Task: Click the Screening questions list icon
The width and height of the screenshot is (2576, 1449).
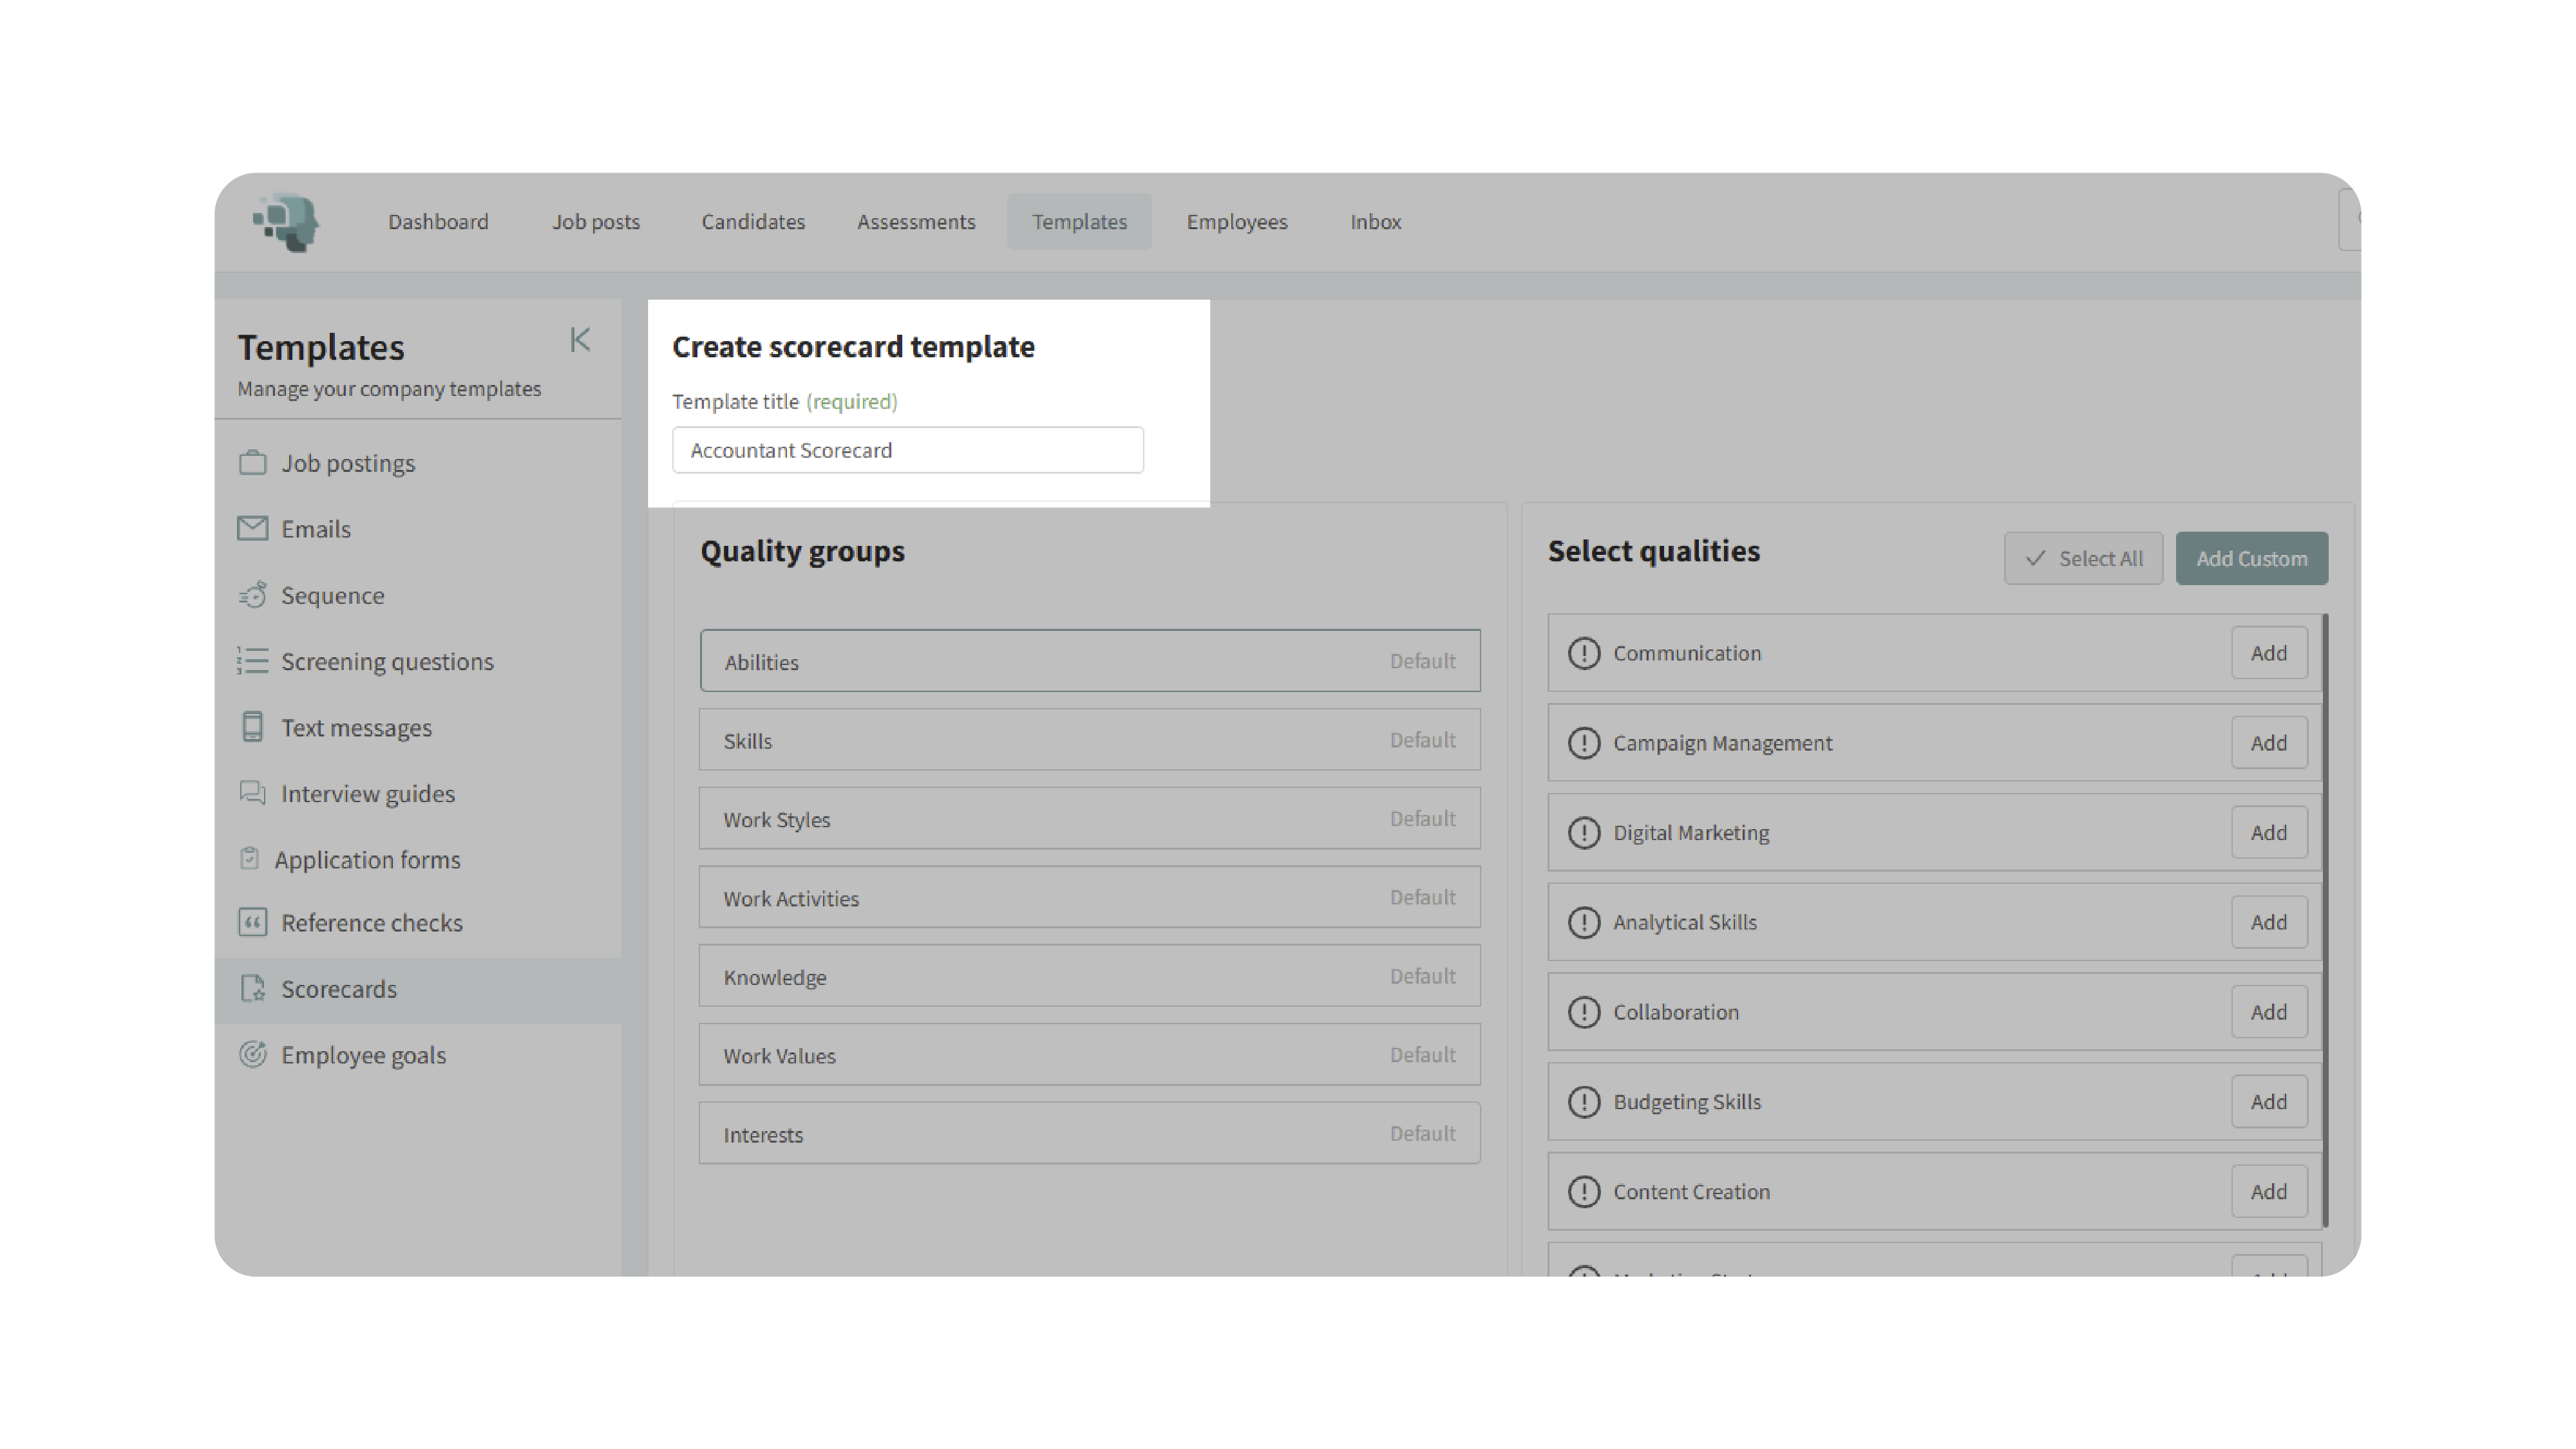Action: point(253,662)
